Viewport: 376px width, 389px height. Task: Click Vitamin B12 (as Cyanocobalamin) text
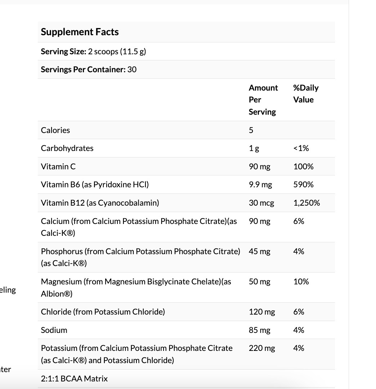[x=100, y=203]
